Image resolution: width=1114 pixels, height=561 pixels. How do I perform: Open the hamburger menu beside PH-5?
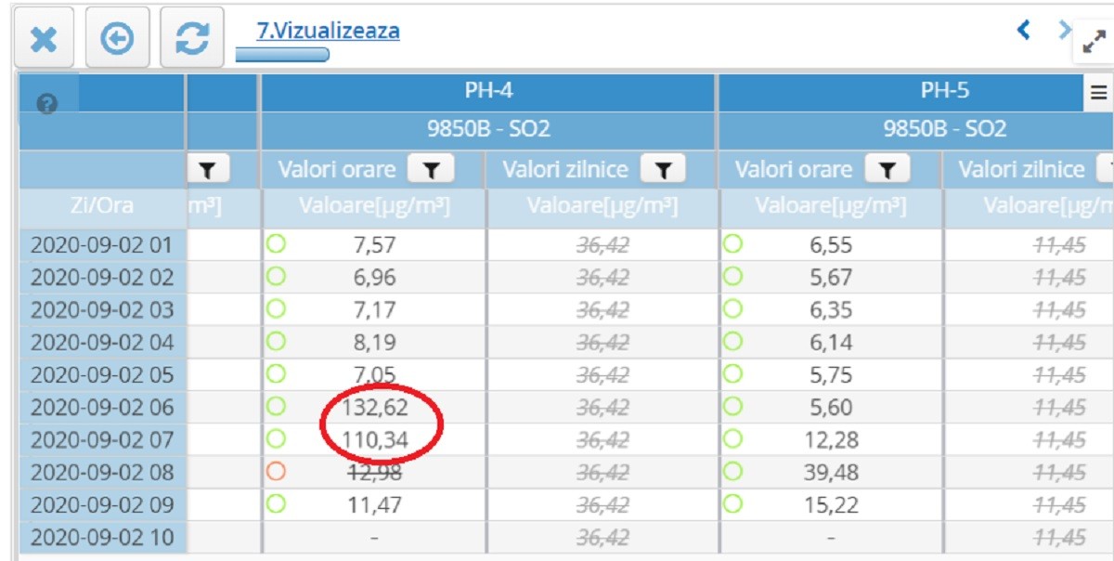point(1099,91)
